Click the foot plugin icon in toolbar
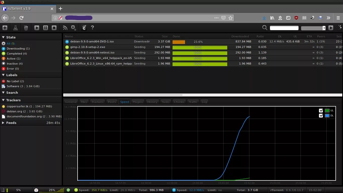 click(84, 28)
